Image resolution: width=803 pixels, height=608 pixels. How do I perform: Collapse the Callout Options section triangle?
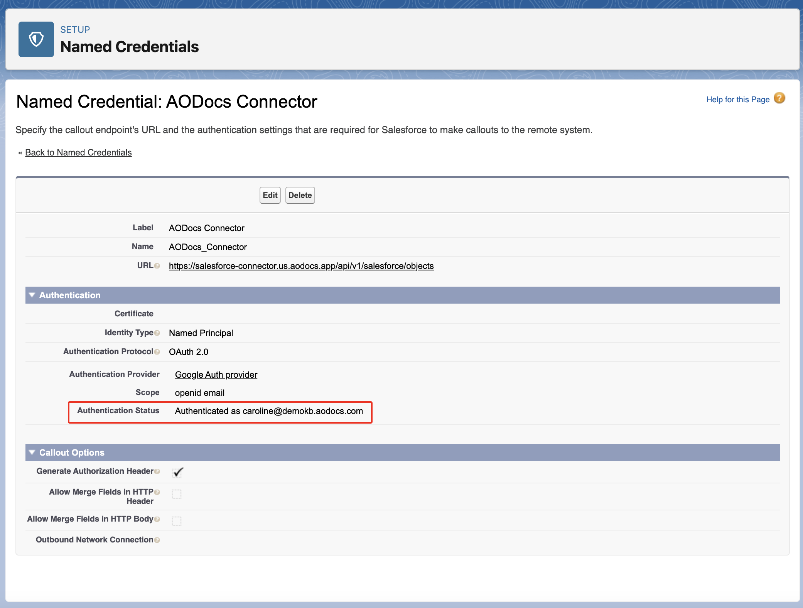coord(32,453)
